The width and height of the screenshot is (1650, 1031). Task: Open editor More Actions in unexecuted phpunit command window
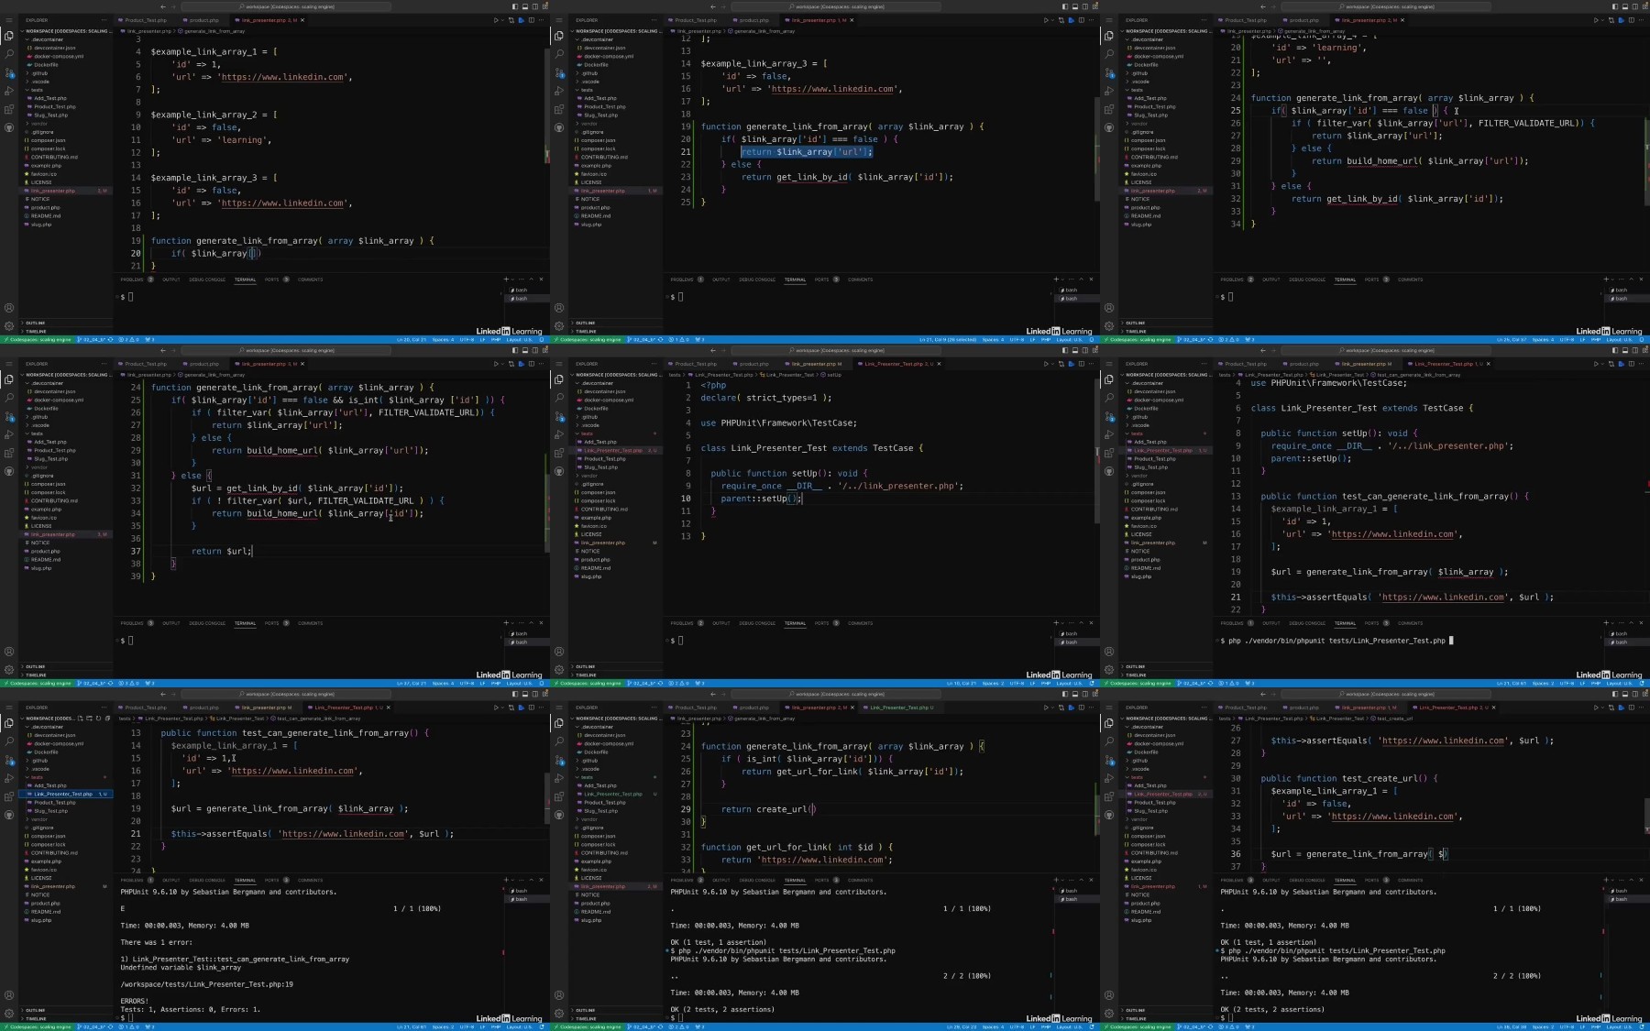click(x=1641, y=364)
